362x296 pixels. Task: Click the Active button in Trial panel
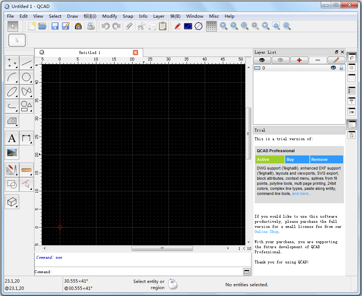coord(270,159)
